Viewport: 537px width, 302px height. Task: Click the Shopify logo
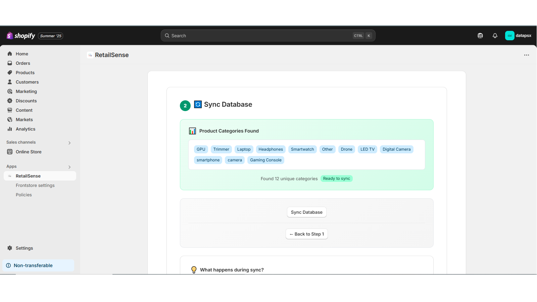click(21, 36)
